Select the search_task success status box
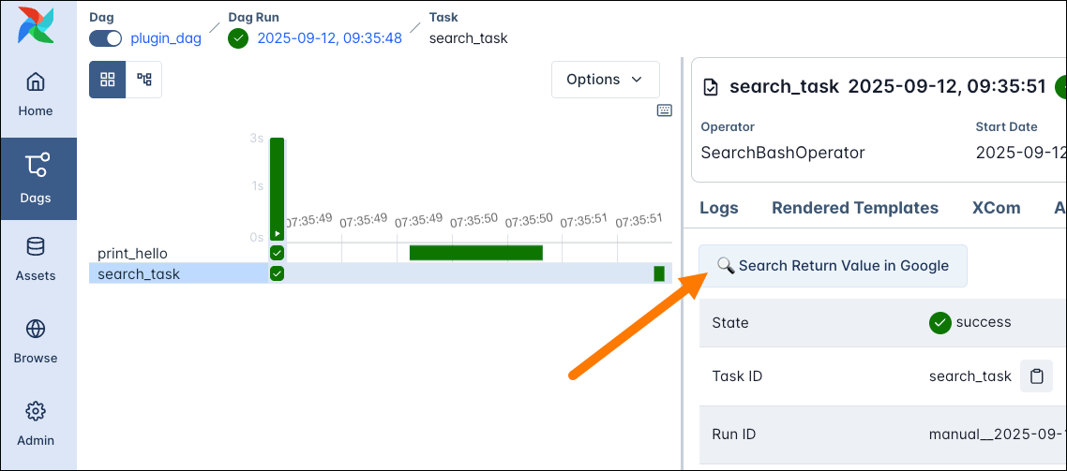The image size is (1067, 471). [277, 273]
